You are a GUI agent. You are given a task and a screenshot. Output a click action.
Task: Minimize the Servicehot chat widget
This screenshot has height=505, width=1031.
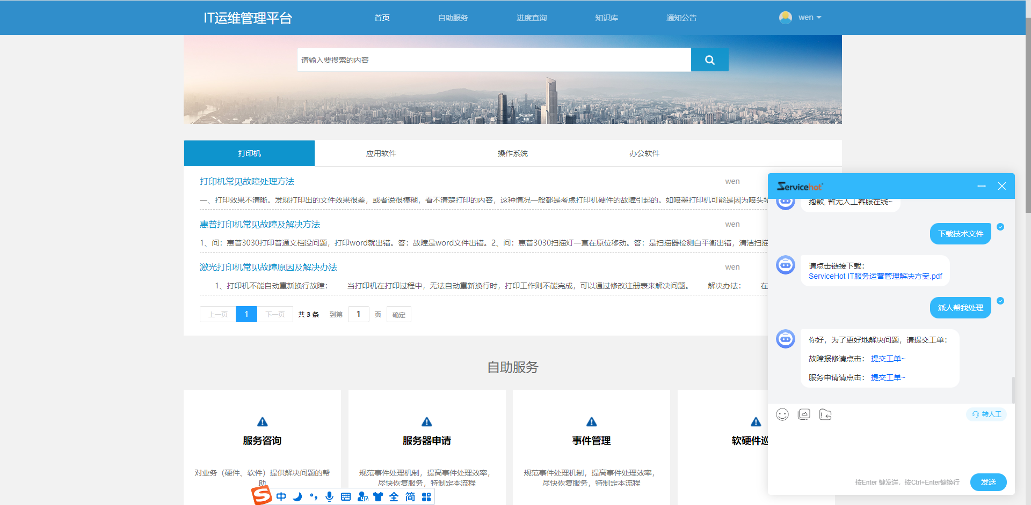pyautogui.click(x=982, y=186)
